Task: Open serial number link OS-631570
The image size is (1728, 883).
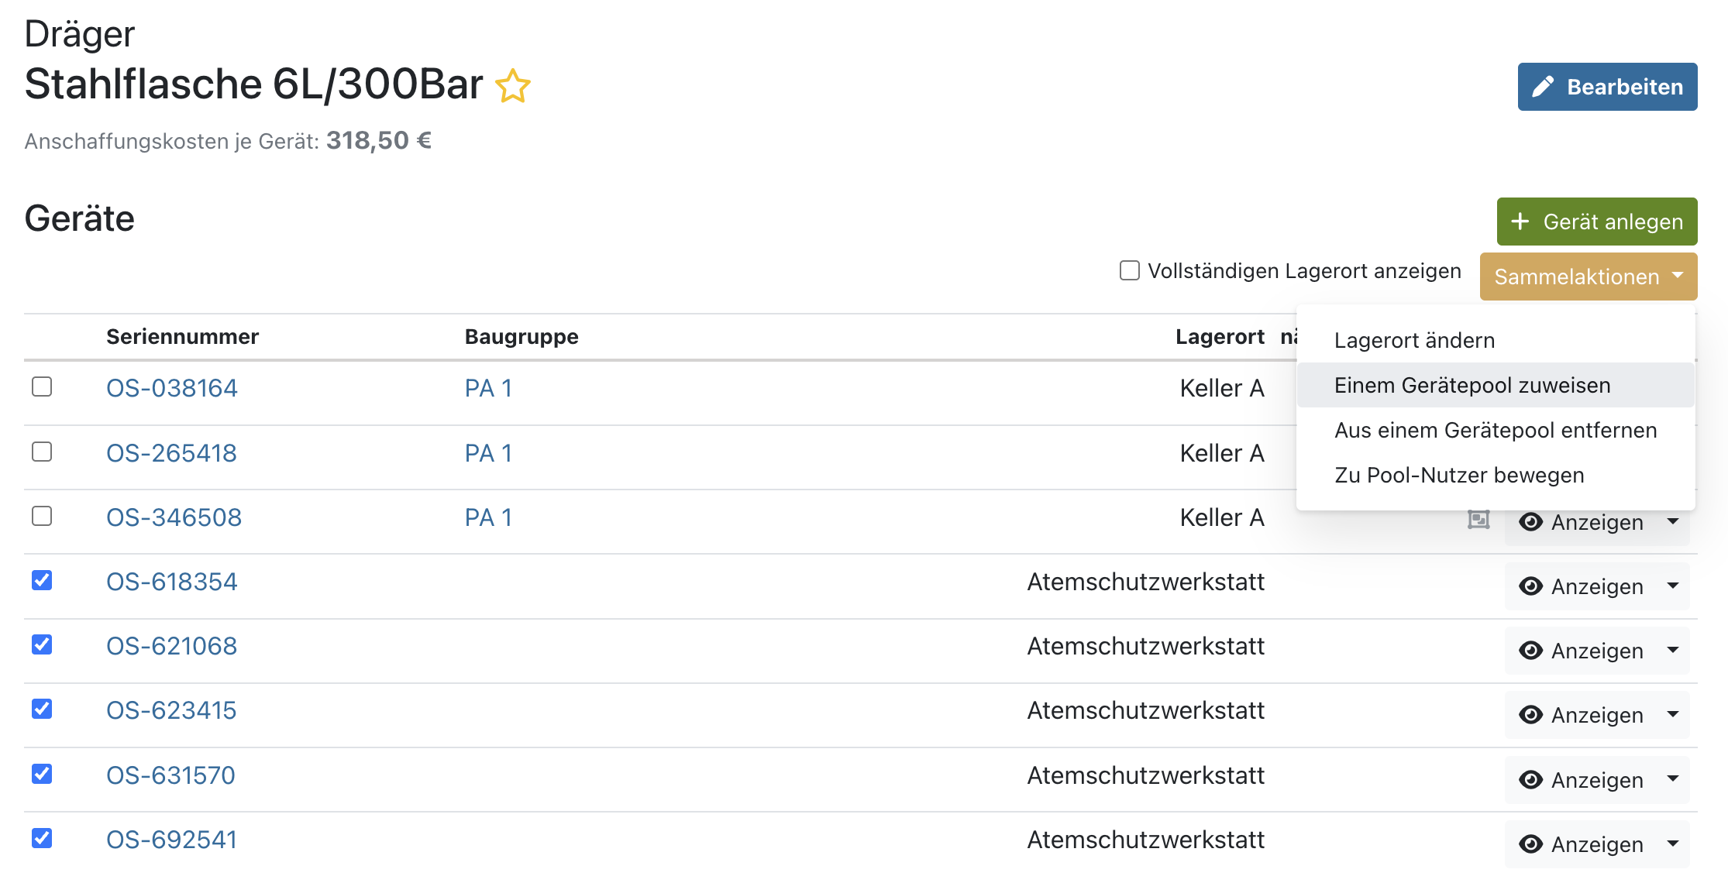Action: coord(170,775)
